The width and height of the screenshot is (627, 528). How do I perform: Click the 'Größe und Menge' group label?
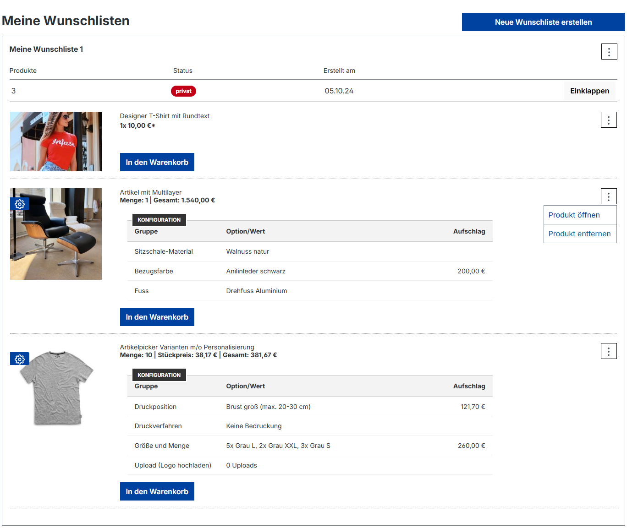[x=162, y=446]
